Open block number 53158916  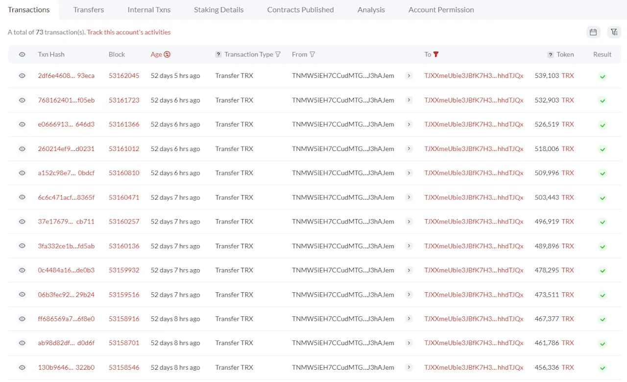coord(124,319)
